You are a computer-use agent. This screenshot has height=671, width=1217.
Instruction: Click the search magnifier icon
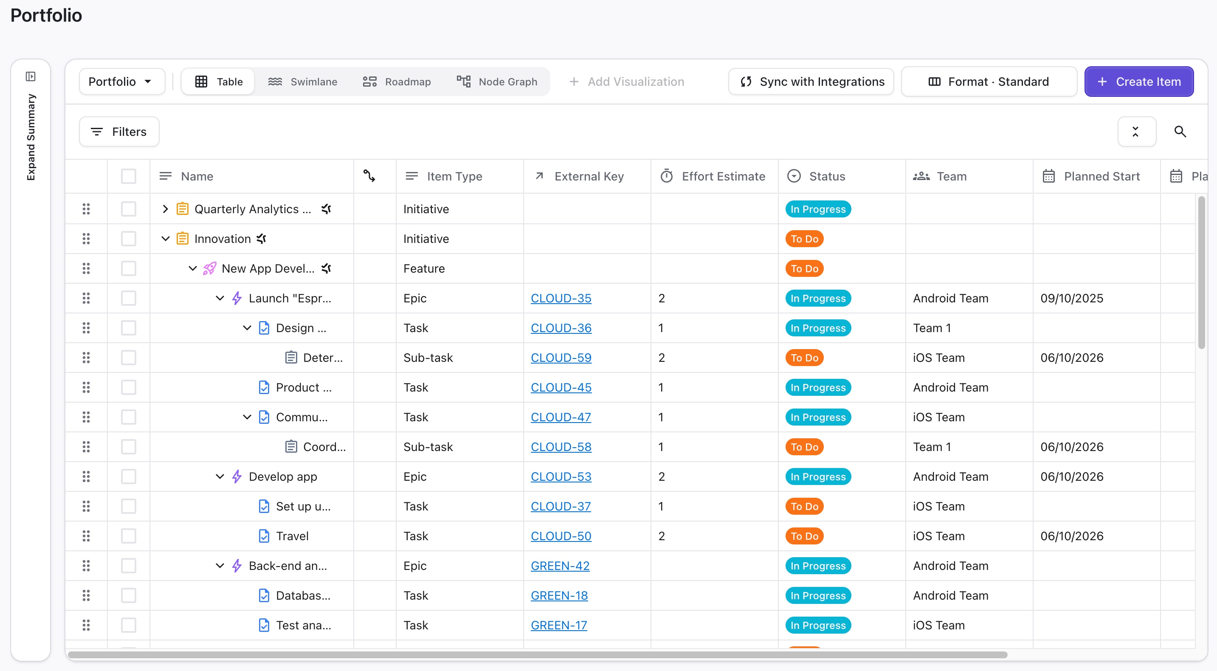(x=1180, y=132)
